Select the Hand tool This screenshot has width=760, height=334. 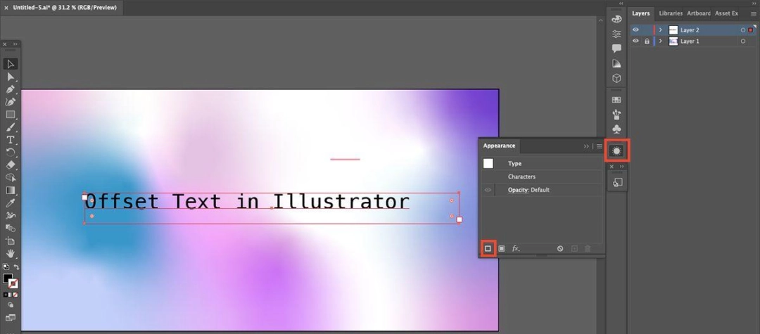[10, 253]
